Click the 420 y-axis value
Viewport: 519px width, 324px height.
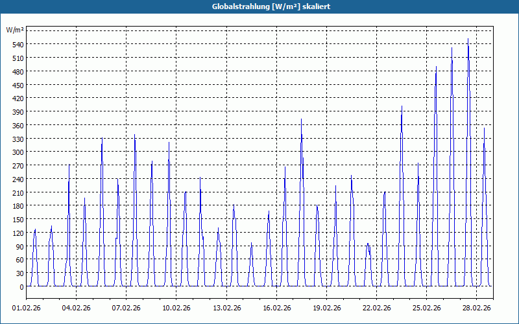[x=18, y=98]
